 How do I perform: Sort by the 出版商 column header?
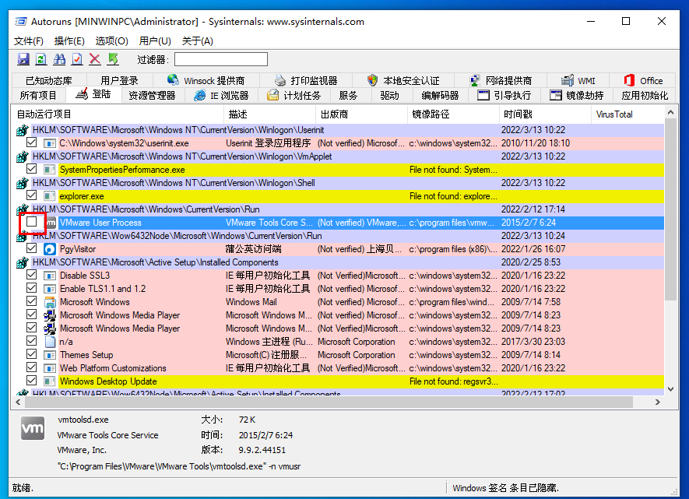(362, 114)
